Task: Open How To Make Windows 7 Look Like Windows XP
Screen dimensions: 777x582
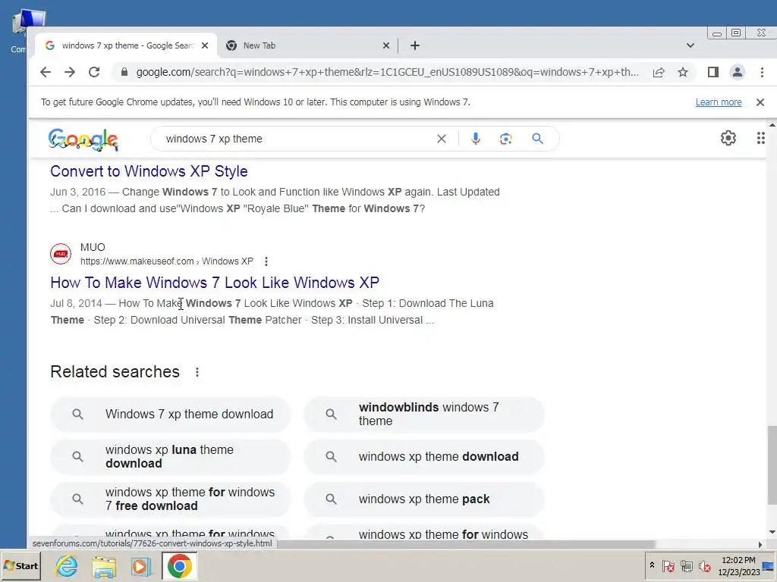Action: tap(215, 283)
